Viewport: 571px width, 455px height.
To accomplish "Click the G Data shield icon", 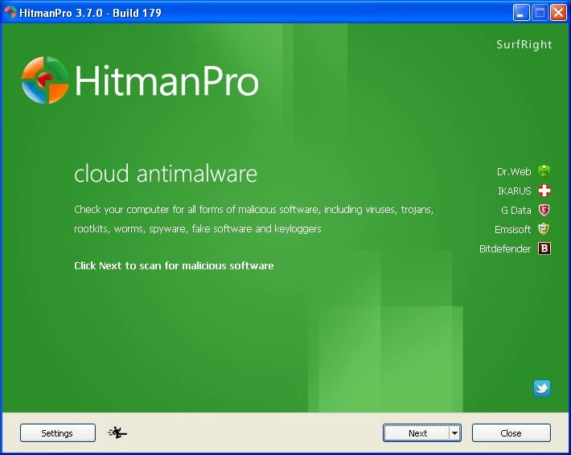I will [544, 210].
